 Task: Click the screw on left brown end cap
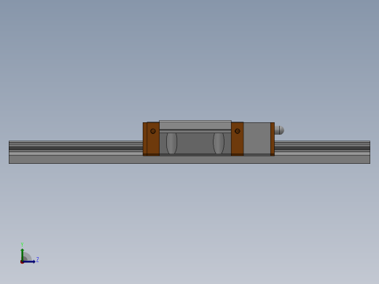153,131
